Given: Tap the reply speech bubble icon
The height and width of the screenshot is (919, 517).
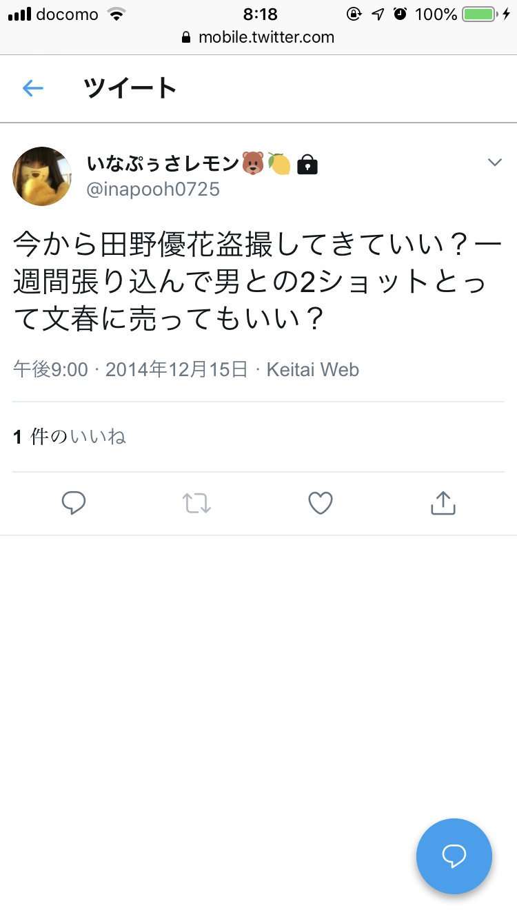Looking at the screenshot, I should click(x=74, y=504).
